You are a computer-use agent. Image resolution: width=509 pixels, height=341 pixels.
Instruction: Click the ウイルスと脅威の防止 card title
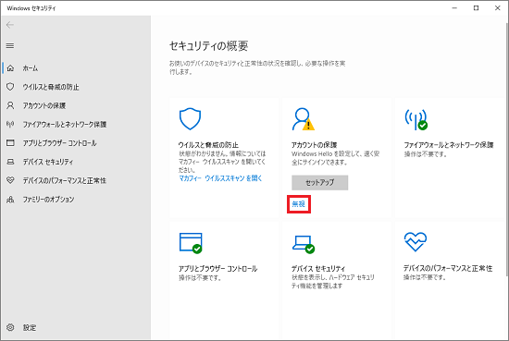(x=208, y=145)
